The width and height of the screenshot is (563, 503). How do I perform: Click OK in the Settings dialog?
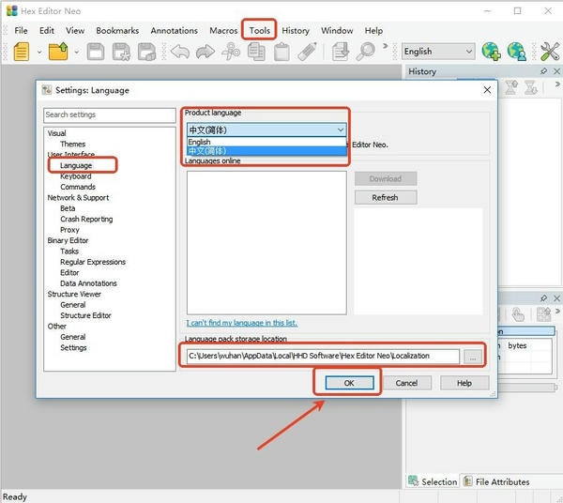pos(349,383)
